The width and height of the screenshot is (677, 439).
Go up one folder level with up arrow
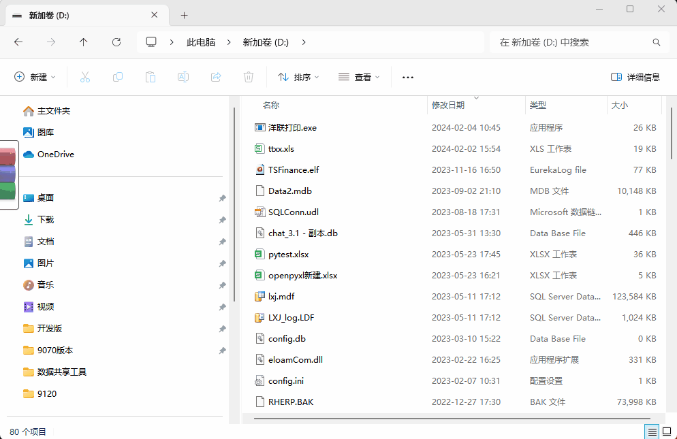[84, 42]
